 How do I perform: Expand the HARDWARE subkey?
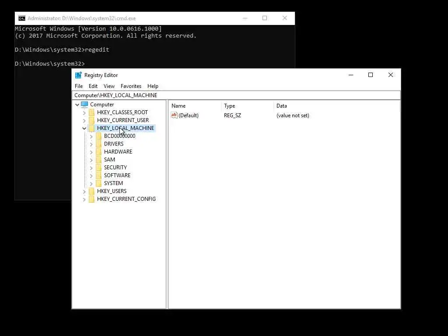pos(91,152)
